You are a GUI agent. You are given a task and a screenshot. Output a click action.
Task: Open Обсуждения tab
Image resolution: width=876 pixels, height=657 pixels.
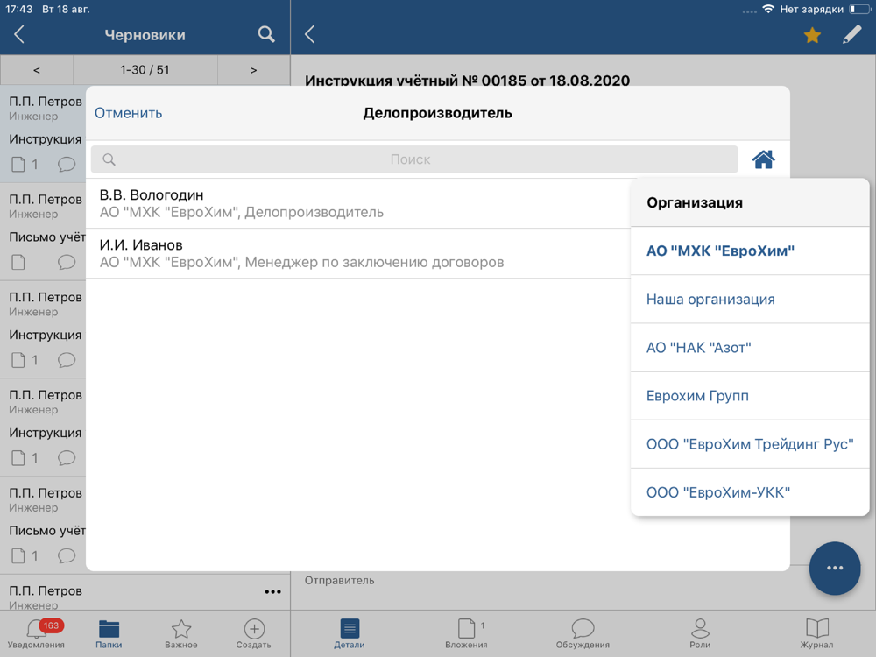pos(583,634)
